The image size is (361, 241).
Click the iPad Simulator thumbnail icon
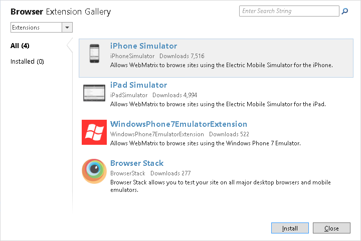coord(94,93)
